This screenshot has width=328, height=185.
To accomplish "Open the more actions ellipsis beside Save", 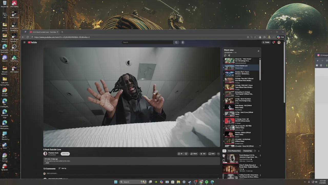I will (x=218, y=154).
